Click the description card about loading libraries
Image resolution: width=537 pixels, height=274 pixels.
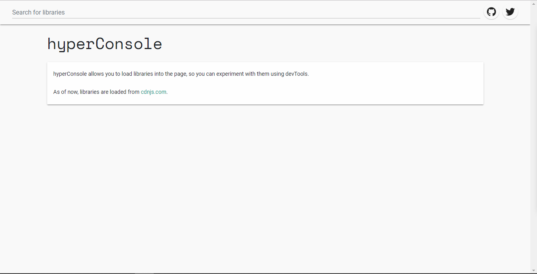click(265, 83)
